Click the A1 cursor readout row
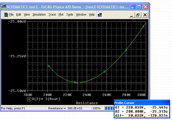This screenshot has height=120, width=172. [141, 107]
